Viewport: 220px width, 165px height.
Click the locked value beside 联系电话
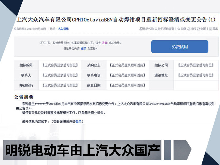pos(127,75)
